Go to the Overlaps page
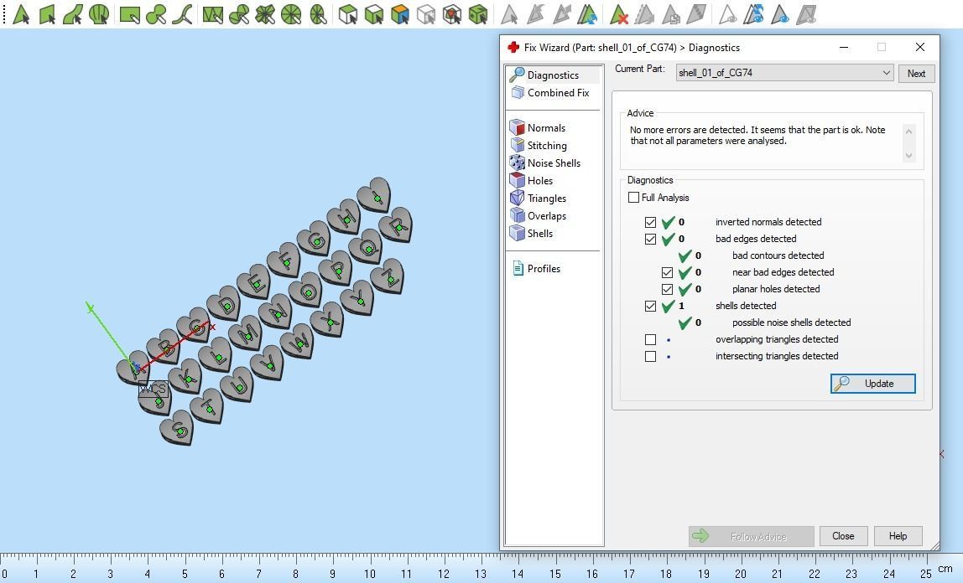963x583 pixels. 547,216
